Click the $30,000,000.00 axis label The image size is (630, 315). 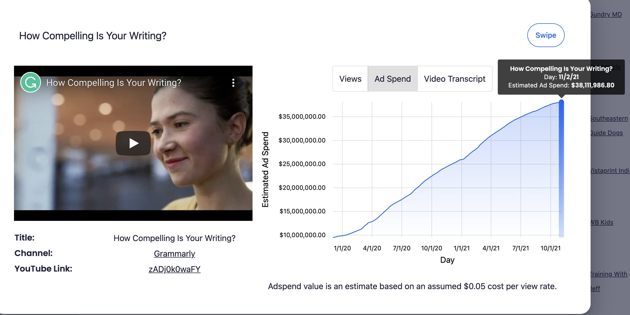(x=302, y=140)
